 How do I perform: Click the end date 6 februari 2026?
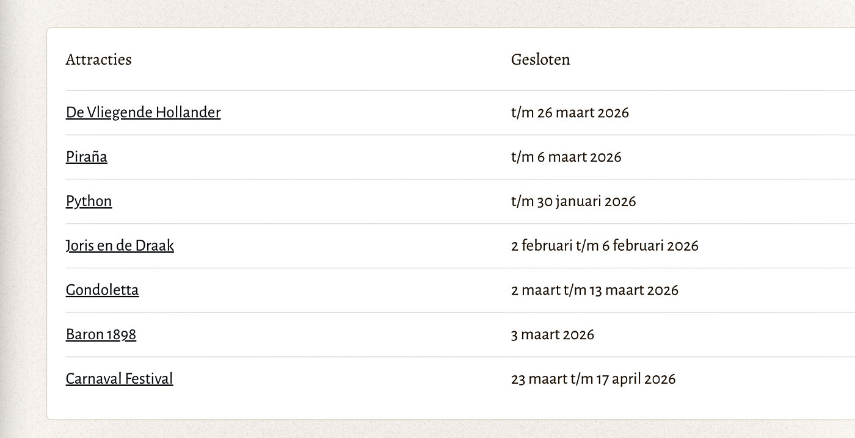point(650,246)
